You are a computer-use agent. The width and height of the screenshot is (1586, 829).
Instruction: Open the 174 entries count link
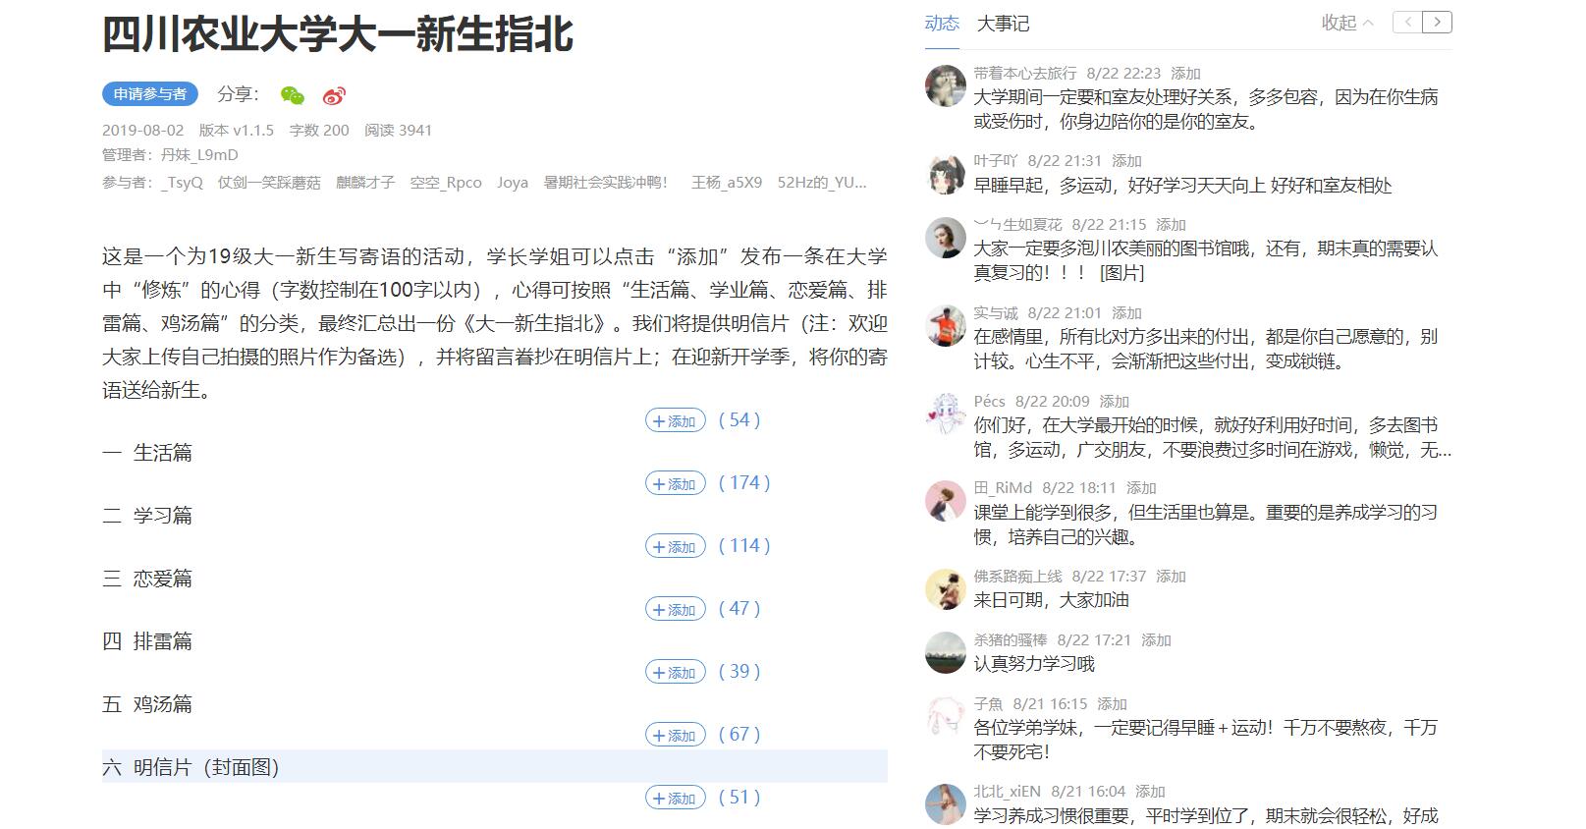744,483
